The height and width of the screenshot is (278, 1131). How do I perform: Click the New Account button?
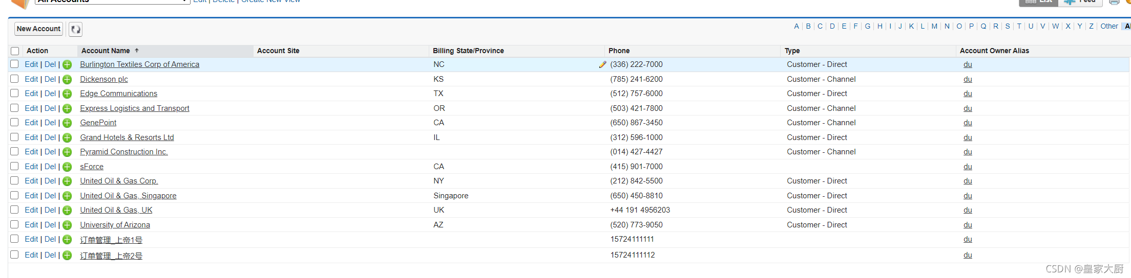pyautogui.click(x=38, y=29)
